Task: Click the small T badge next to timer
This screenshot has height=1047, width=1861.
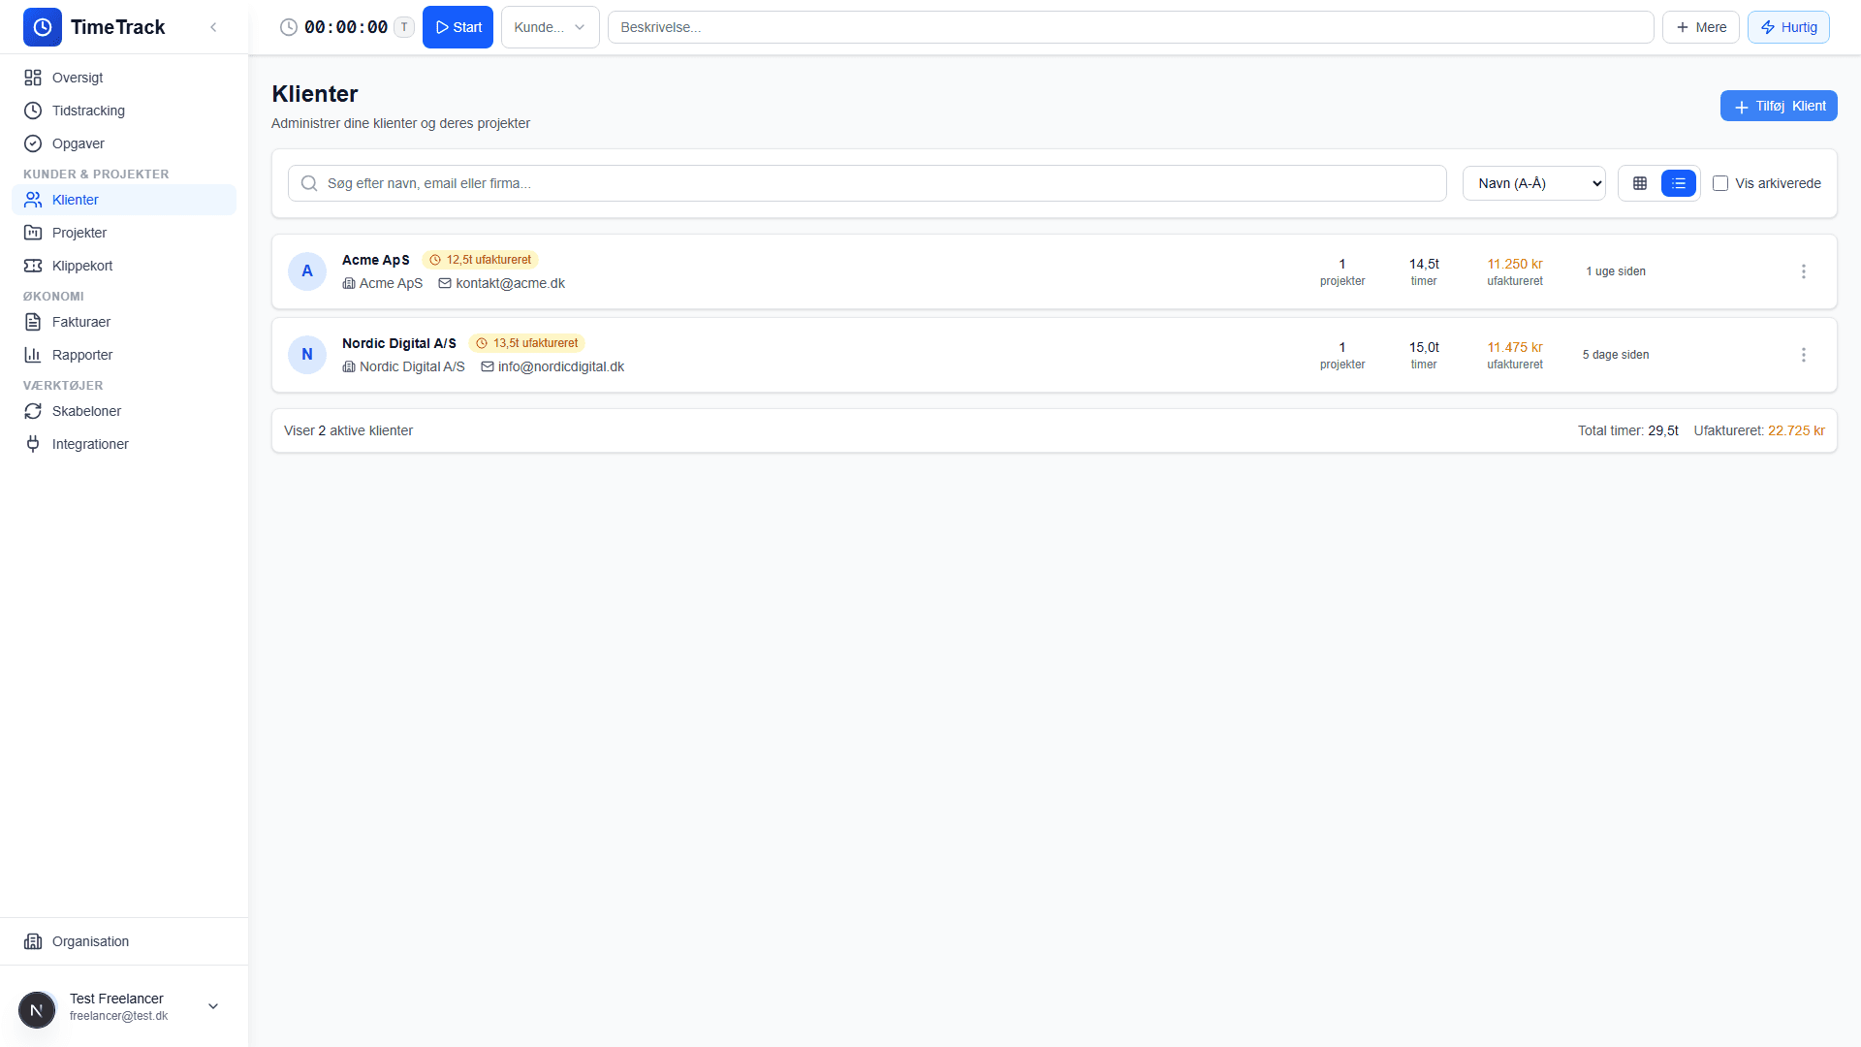Action: pyautogui.click(x=404, y=27)
